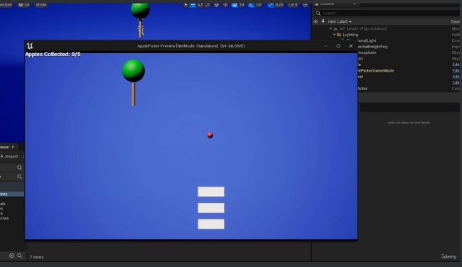
Task: Sort Outliner by Item Label column
Action: 340,21
